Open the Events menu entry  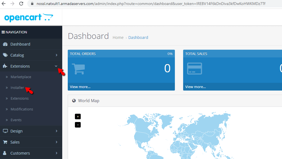(16, 120)
